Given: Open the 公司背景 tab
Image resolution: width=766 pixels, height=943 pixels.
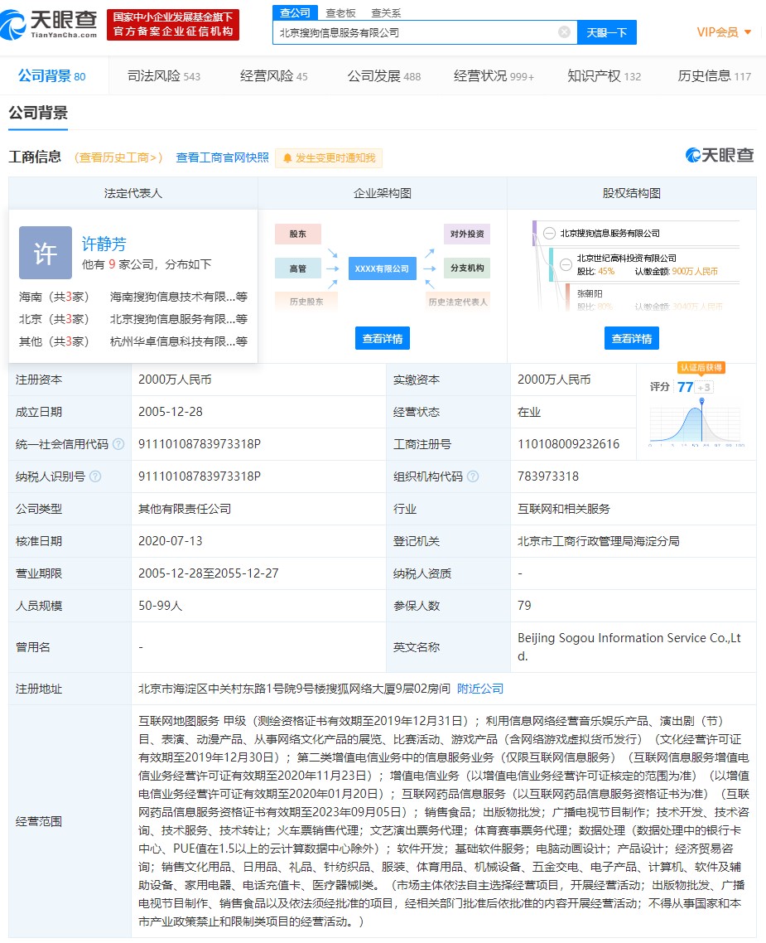Looking at the screenshot, I should (52, 75).
